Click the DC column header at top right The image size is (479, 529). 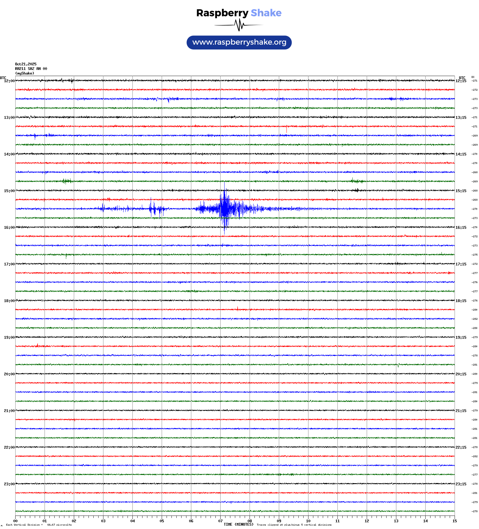pyautogui.click(x=473, y=77)
